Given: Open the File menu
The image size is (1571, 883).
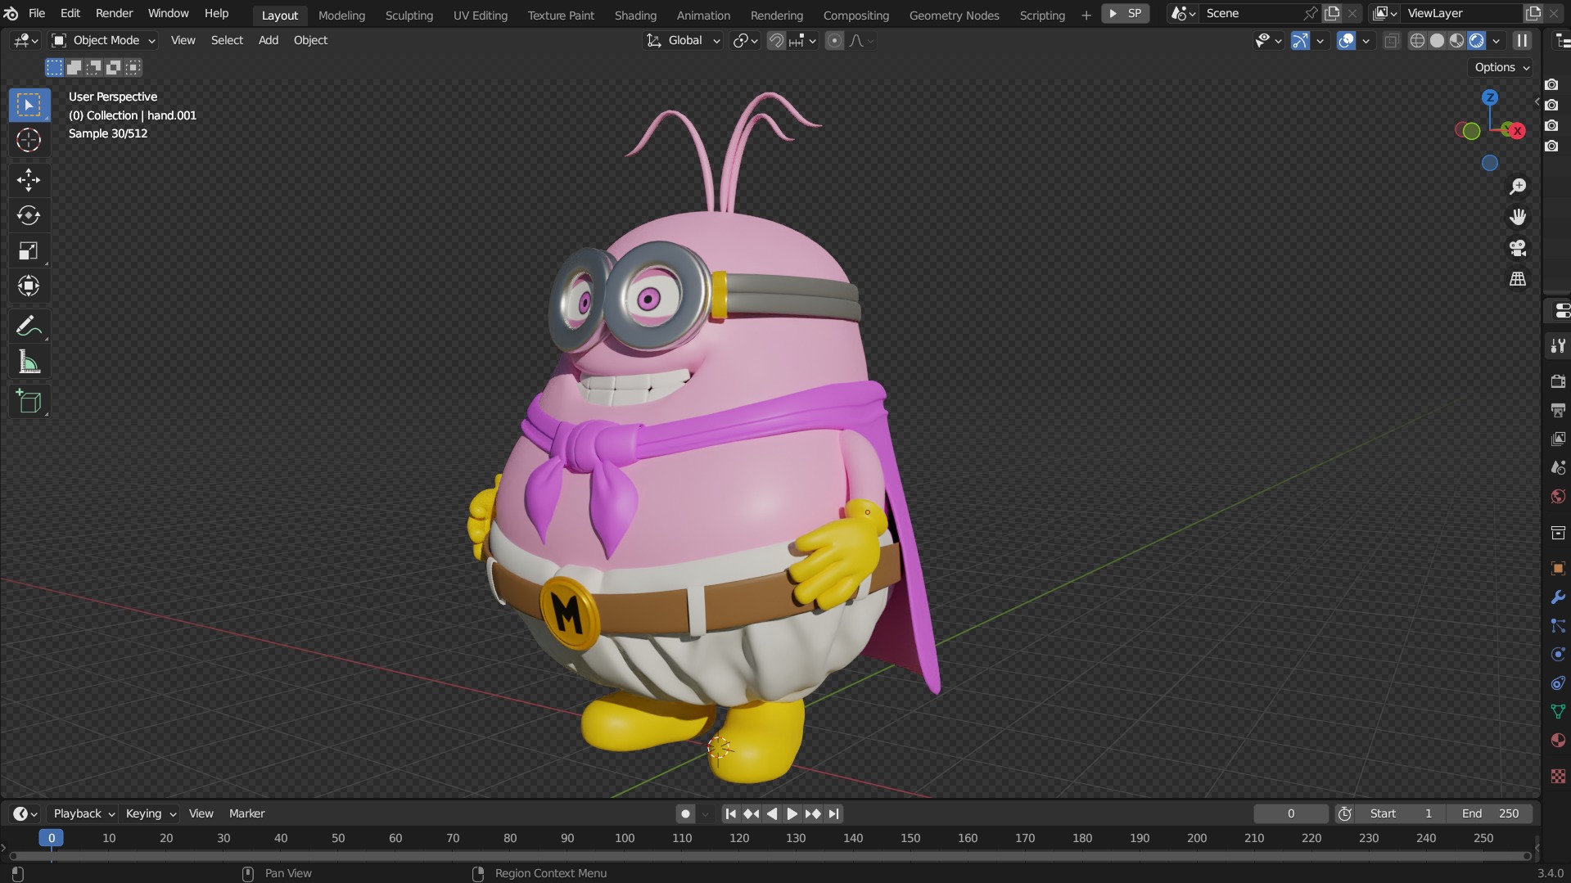Looking at the screenshot, I should click(x=37, y=13).
